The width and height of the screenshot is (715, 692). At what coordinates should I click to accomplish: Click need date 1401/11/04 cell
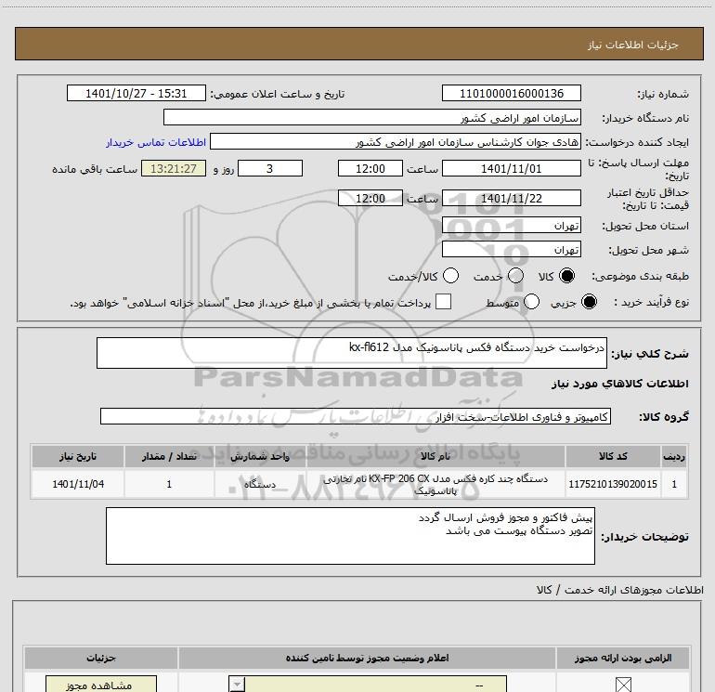78,484
